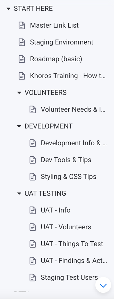Click the UAT - Info document icon
The image size is (114, 299).
click(32, 210)
